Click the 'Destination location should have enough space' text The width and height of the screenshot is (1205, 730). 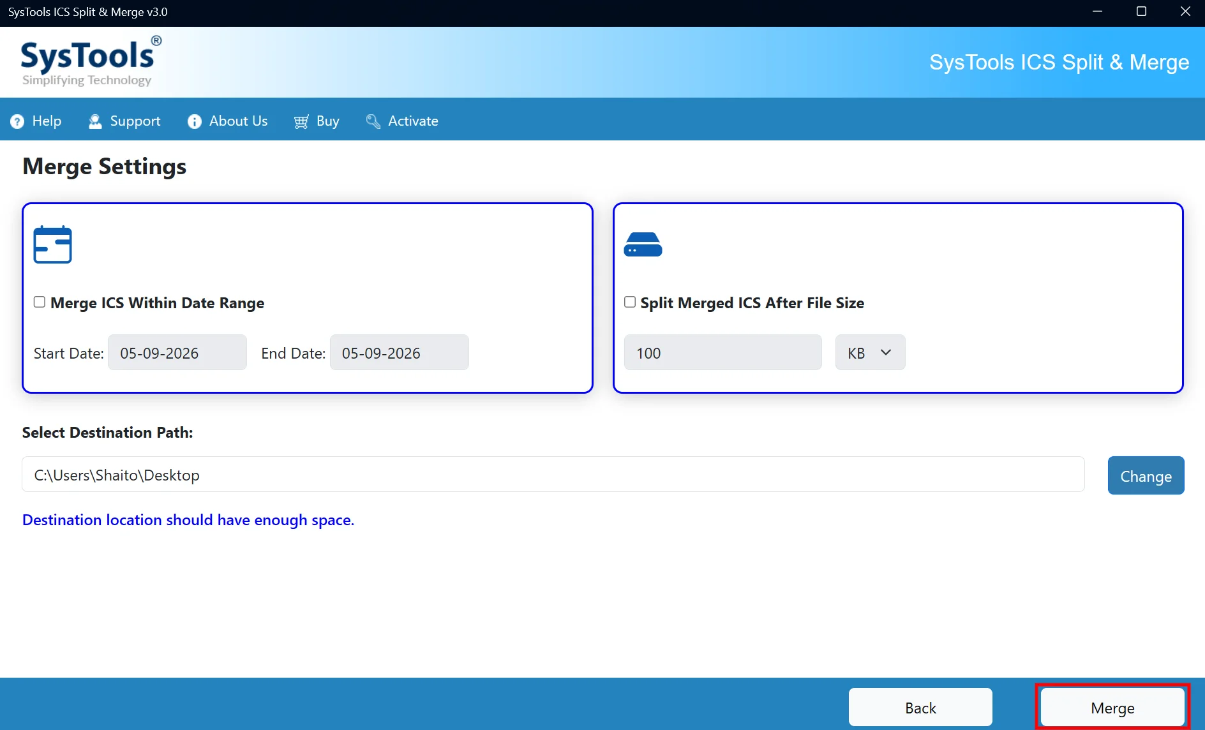pos(188,520)
